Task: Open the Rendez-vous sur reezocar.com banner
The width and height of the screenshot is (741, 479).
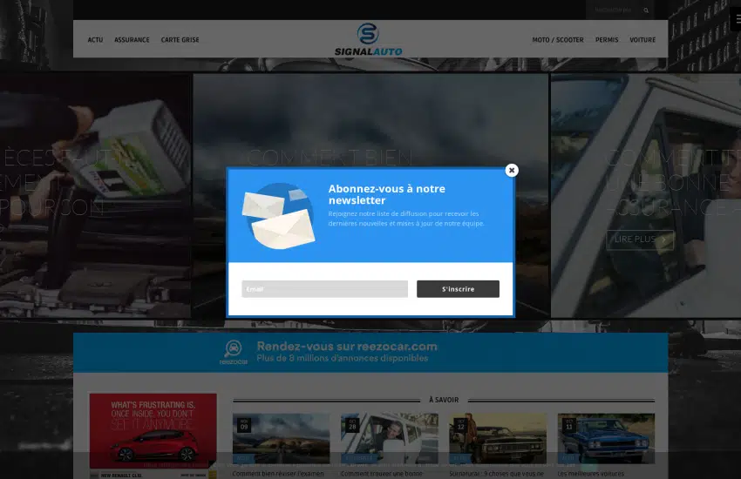Action: [370, 352]
